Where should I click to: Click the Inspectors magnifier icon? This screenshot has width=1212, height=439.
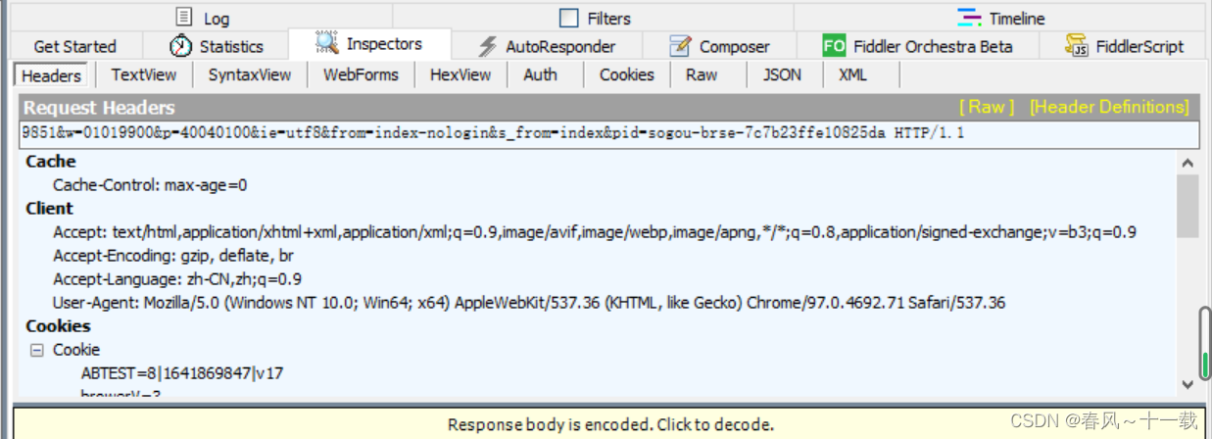click(326, 43)
